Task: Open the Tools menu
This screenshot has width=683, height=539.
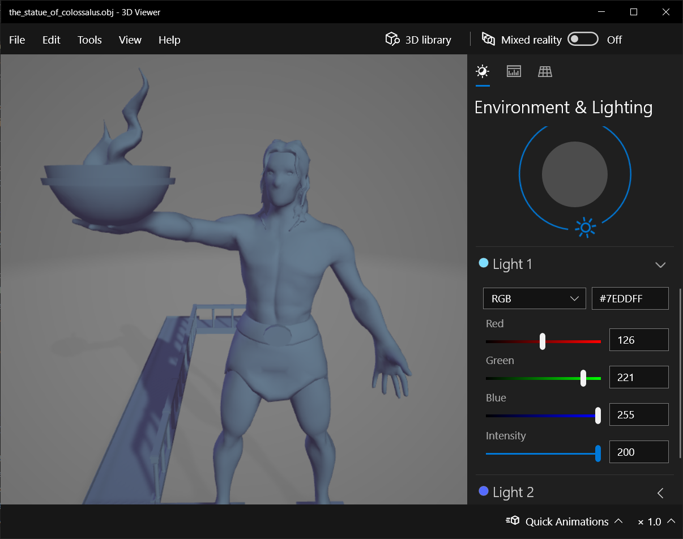Action: tap(89, 40)
